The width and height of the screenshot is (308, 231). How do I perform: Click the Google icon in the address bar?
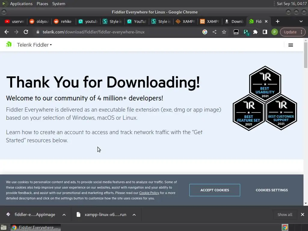(205, 32)
